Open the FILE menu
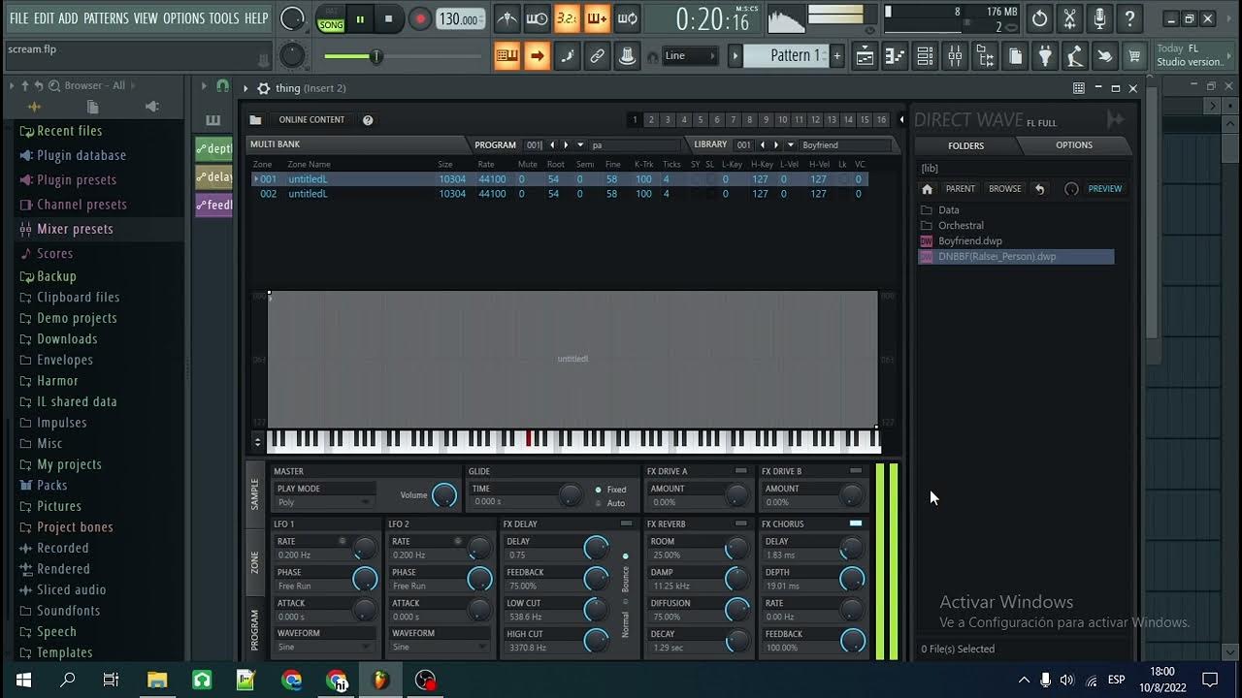The height and width of the screenshot is (698, 1242). coord(18,18)
